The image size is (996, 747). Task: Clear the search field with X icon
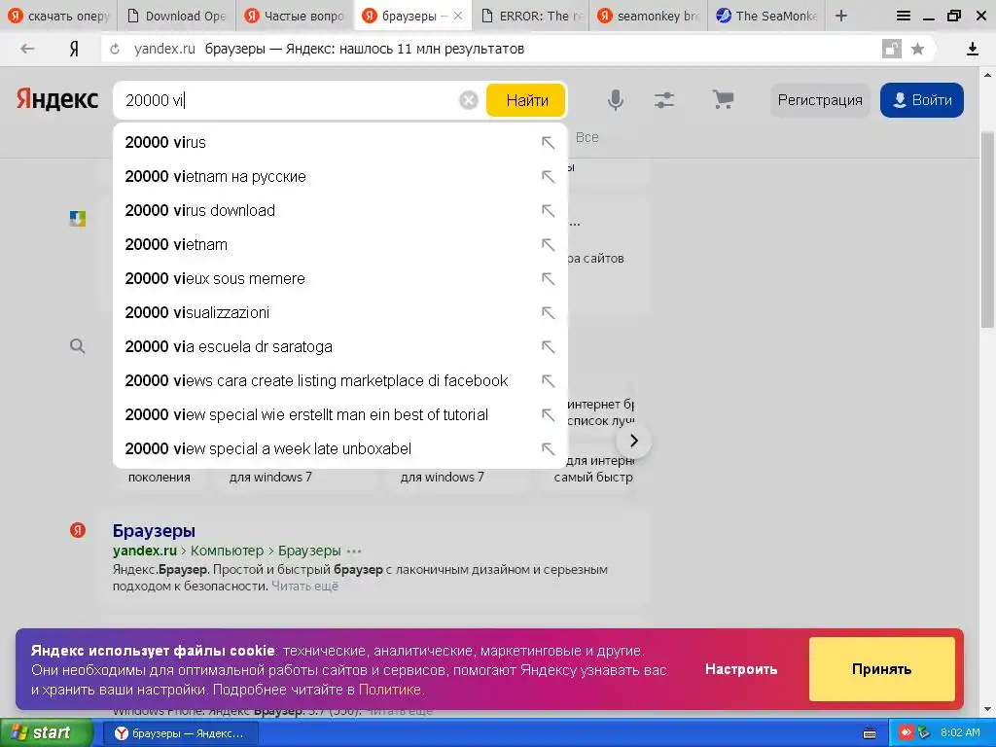point(468,100)
